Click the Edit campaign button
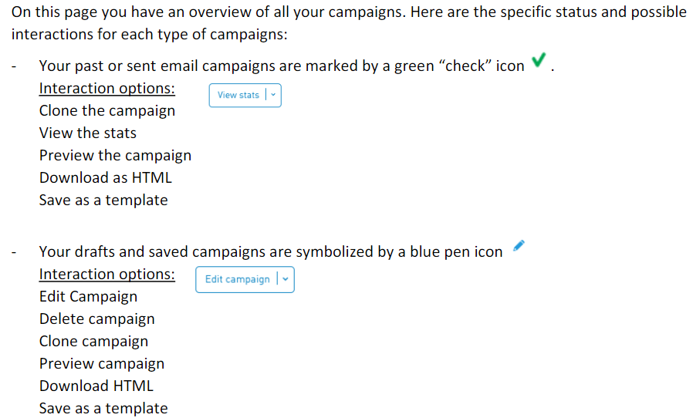The height and width of the screenshot is (418, 693). (238, 279)
